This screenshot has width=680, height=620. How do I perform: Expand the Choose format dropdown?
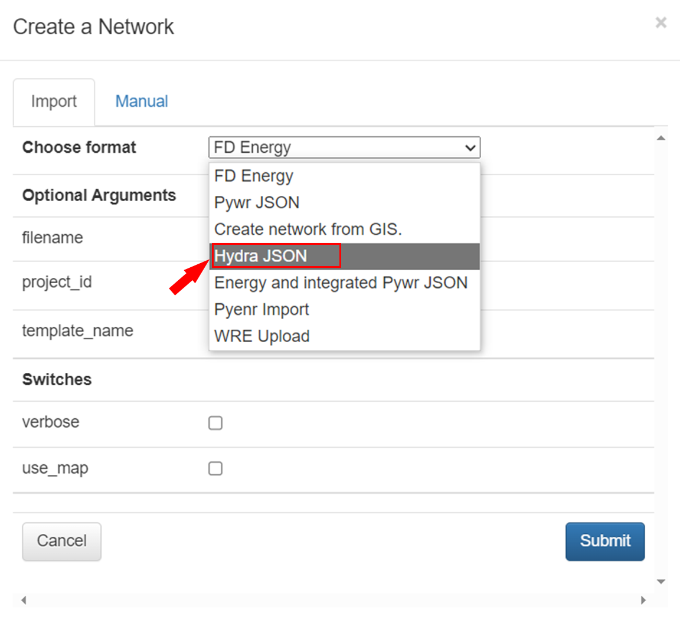point(344,147)
